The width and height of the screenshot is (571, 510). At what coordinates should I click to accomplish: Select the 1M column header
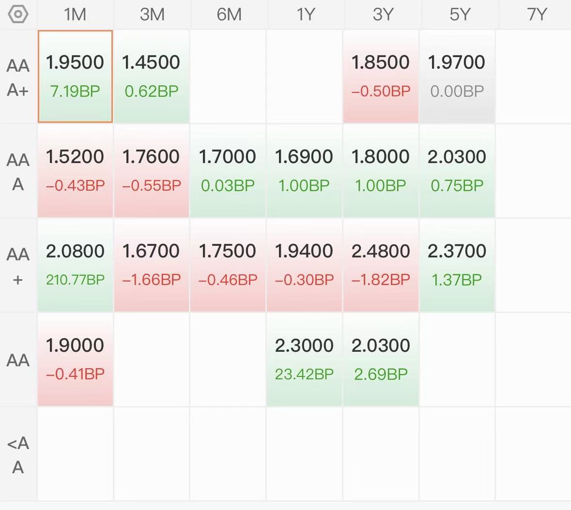pyautogui.click(x=75, y=15)
